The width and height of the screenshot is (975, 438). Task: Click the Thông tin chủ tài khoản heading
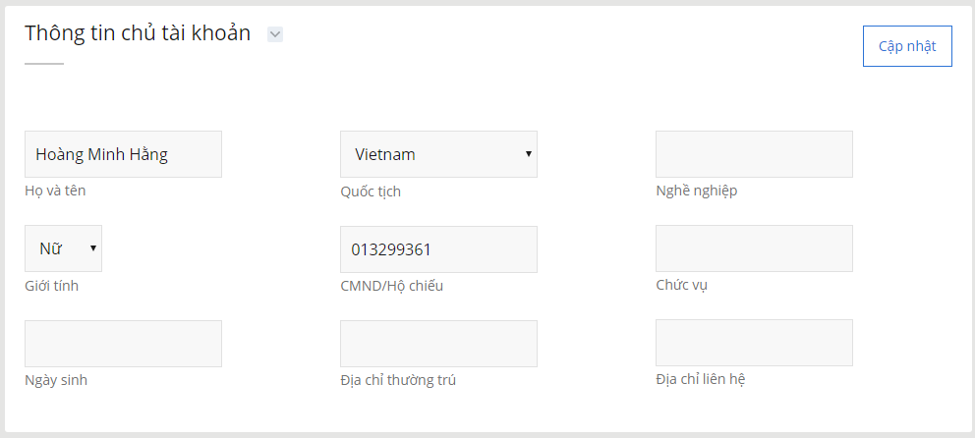click(x=138, y=33)
